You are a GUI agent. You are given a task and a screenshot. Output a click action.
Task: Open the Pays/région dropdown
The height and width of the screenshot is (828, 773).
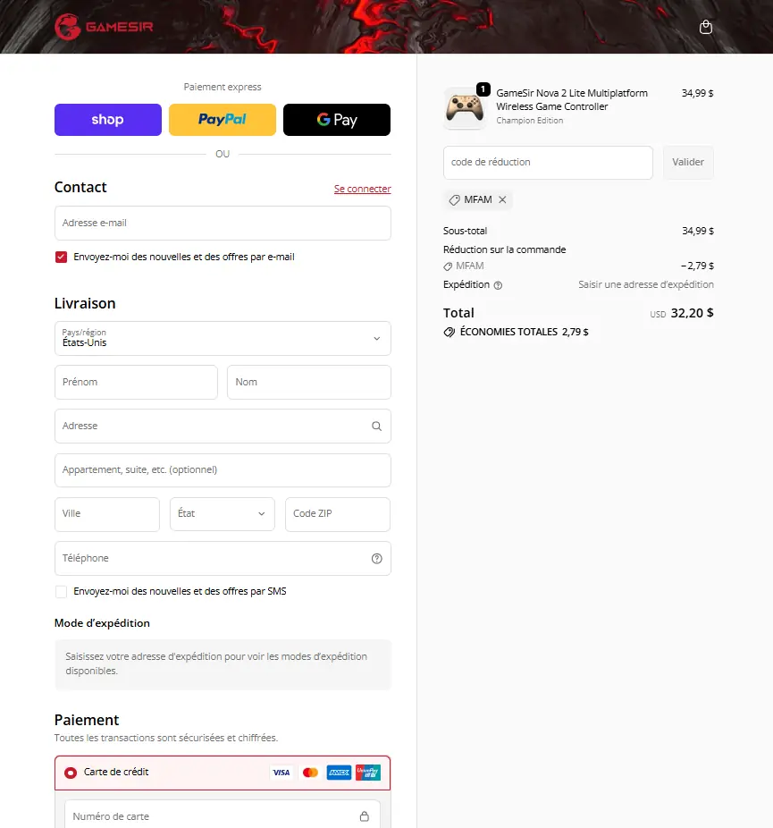click(x=223, y=339)
